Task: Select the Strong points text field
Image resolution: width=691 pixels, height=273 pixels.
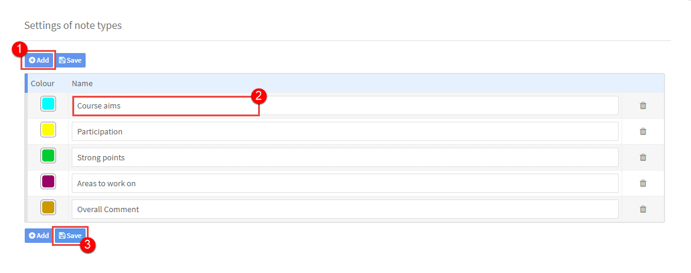Action: click(x=345, y=157)
